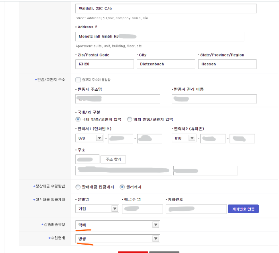279x253 pixels.
Task: Click the 계좌번호 account number field
Action: [195, 209]
